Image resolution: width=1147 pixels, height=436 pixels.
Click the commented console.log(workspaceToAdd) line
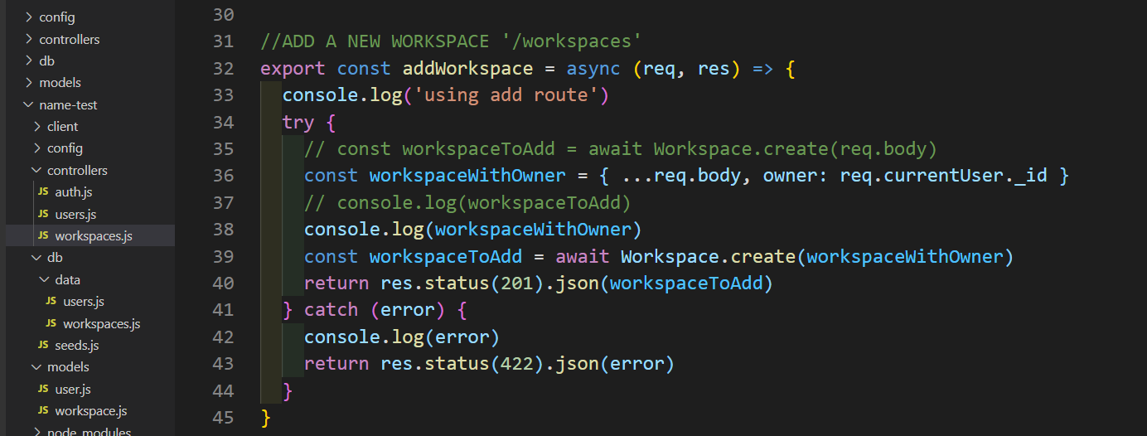(467, 202)
